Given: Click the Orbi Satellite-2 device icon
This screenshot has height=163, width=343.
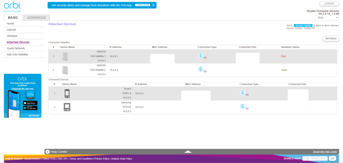Looking at the screenshot, I should (65, 70).
